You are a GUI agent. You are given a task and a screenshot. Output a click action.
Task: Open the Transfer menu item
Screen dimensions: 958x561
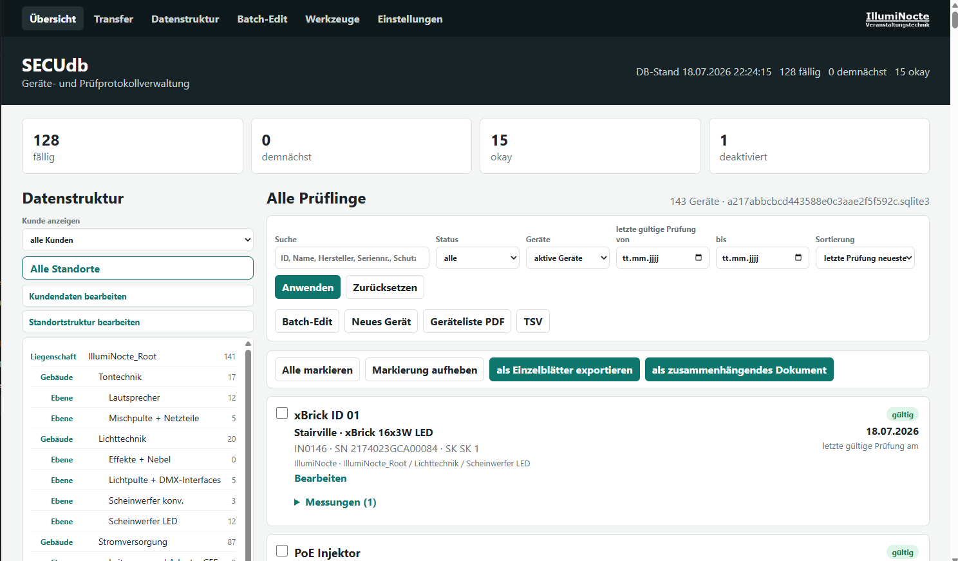(x=113, y=19)
